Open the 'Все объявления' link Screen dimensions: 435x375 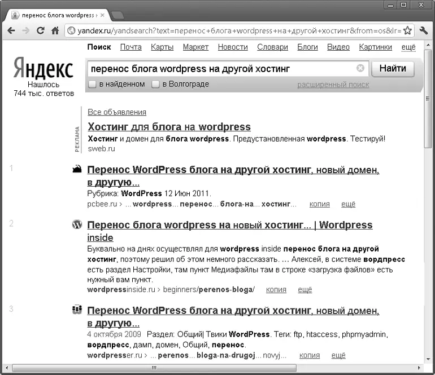pos(117,112)
